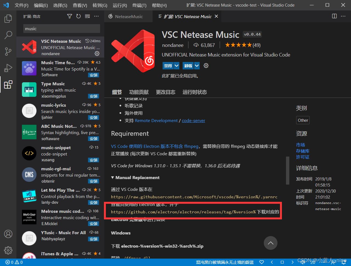Open the 终端(T) menu

click(139, 5)
